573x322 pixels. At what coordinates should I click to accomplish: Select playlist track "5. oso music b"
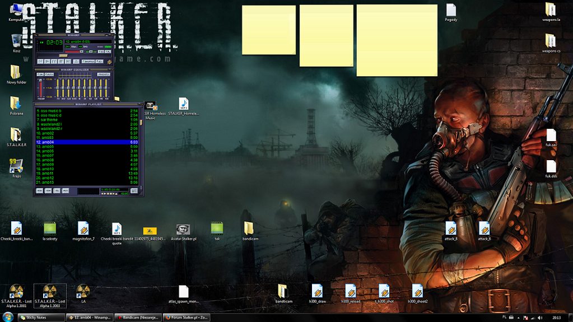click(87, 111)
